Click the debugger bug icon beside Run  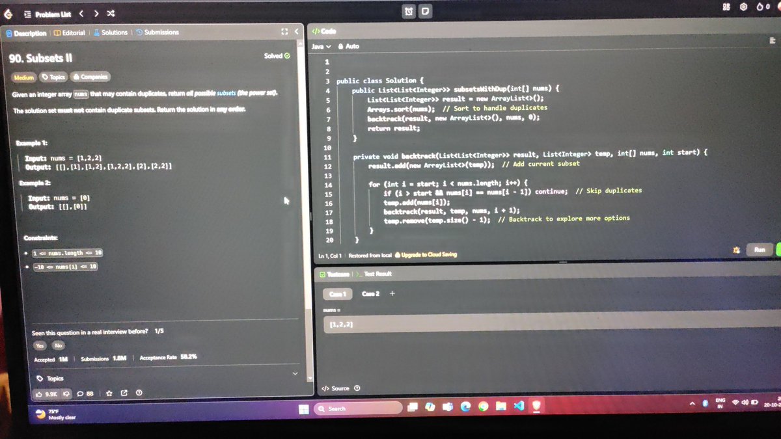(x=736, y=250)
